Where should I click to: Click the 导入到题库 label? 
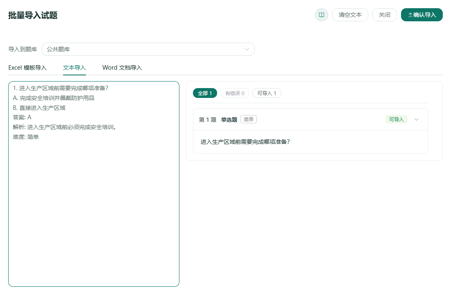(x=23, y=49)
